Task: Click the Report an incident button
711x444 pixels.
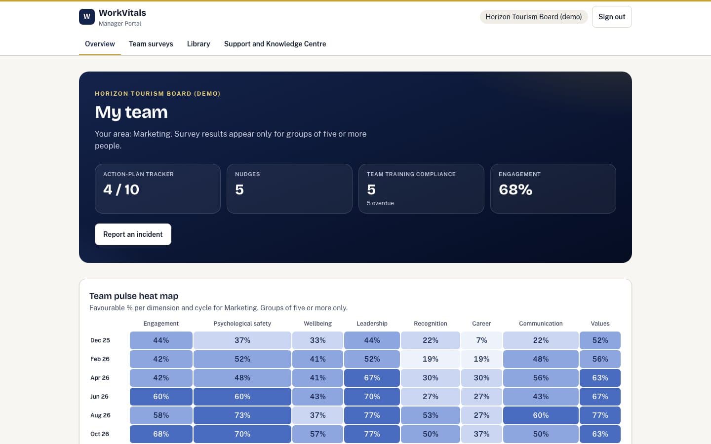Action: click(133, 234)
